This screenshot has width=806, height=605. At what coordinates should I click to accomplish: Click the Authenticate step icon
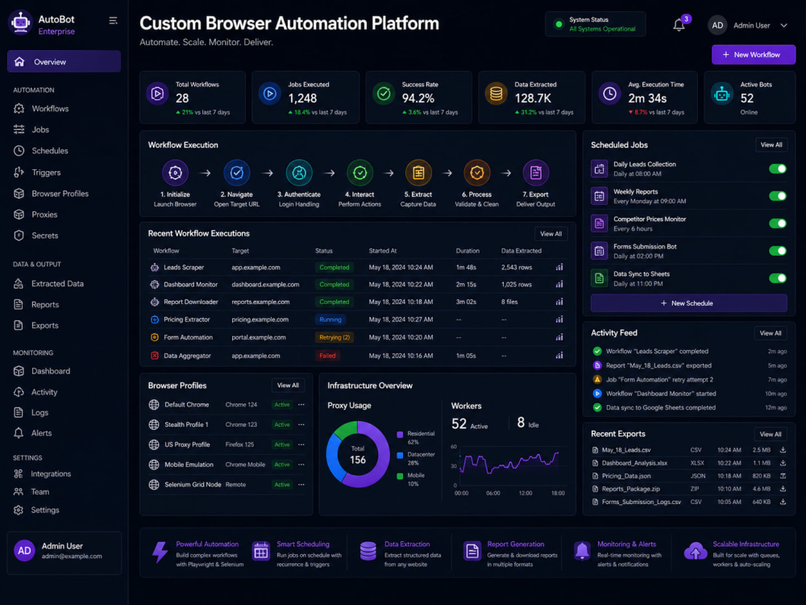tap(299, 173)
